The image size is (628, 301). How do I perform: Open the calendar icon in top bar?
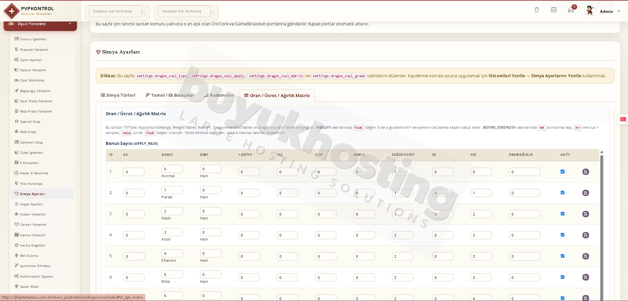(554, 10)
